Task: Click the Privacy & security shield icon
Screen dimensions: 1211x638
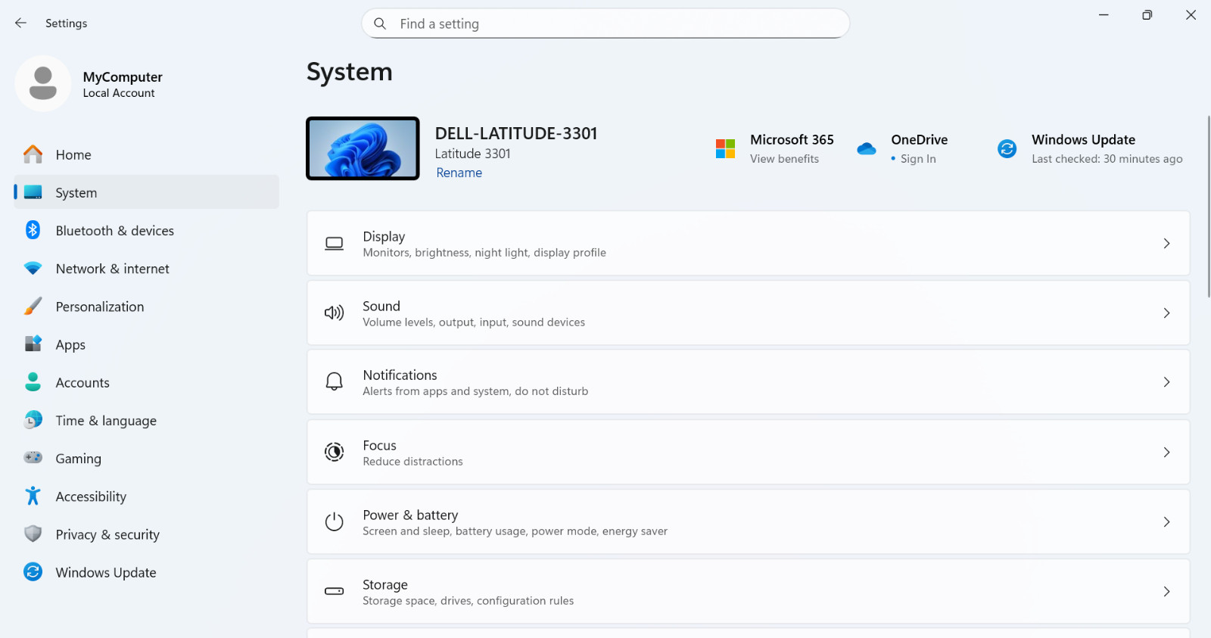Action: coord(33,534)
